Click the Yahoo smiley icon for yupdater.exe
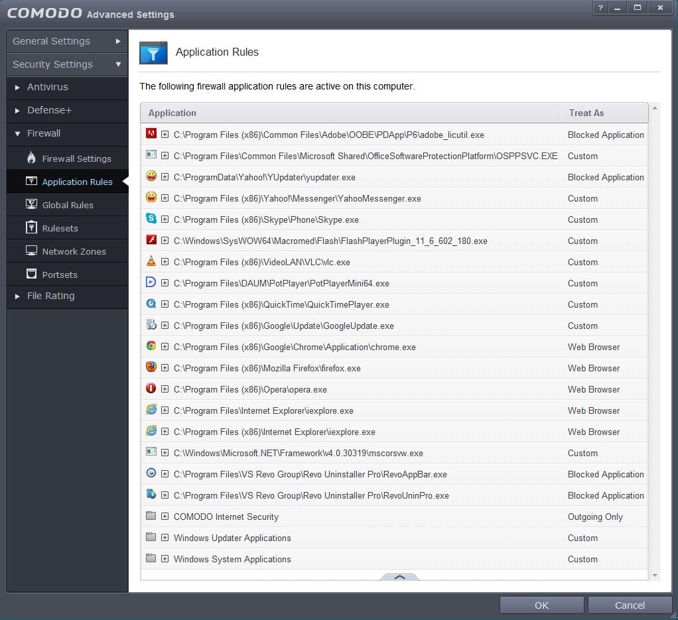This screenshot has height=620, width=678. click(x=151, y=176)
